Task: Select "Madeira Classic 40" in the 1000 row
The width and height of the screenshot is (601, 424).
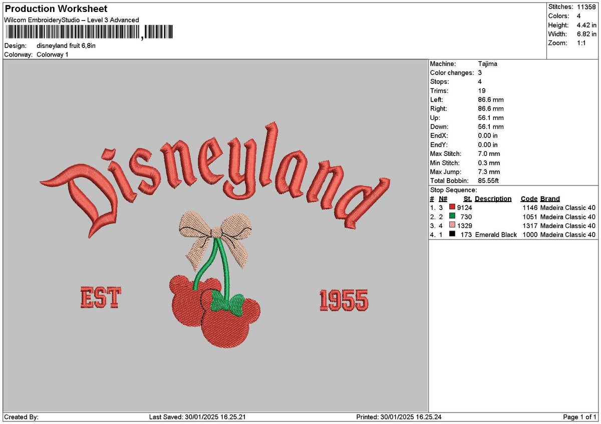Action: click(x=568, y=234)
